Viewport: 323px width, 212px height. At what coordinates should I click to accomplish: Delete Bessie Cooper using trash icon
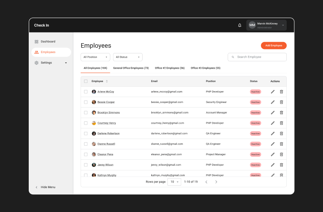click(x=281, y=102)
